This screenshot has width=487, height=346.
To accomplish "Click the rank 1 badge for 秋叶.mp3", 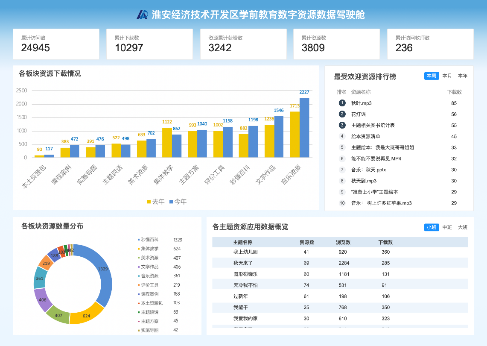I will coord(342,103).
